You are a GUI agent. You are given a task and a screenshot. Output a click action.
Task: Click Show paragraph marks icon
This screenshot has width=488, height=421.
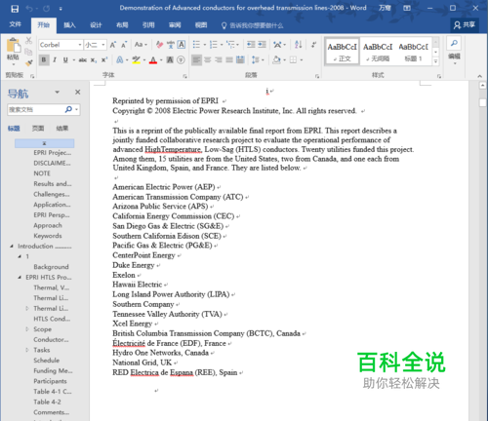pos(313,45)
